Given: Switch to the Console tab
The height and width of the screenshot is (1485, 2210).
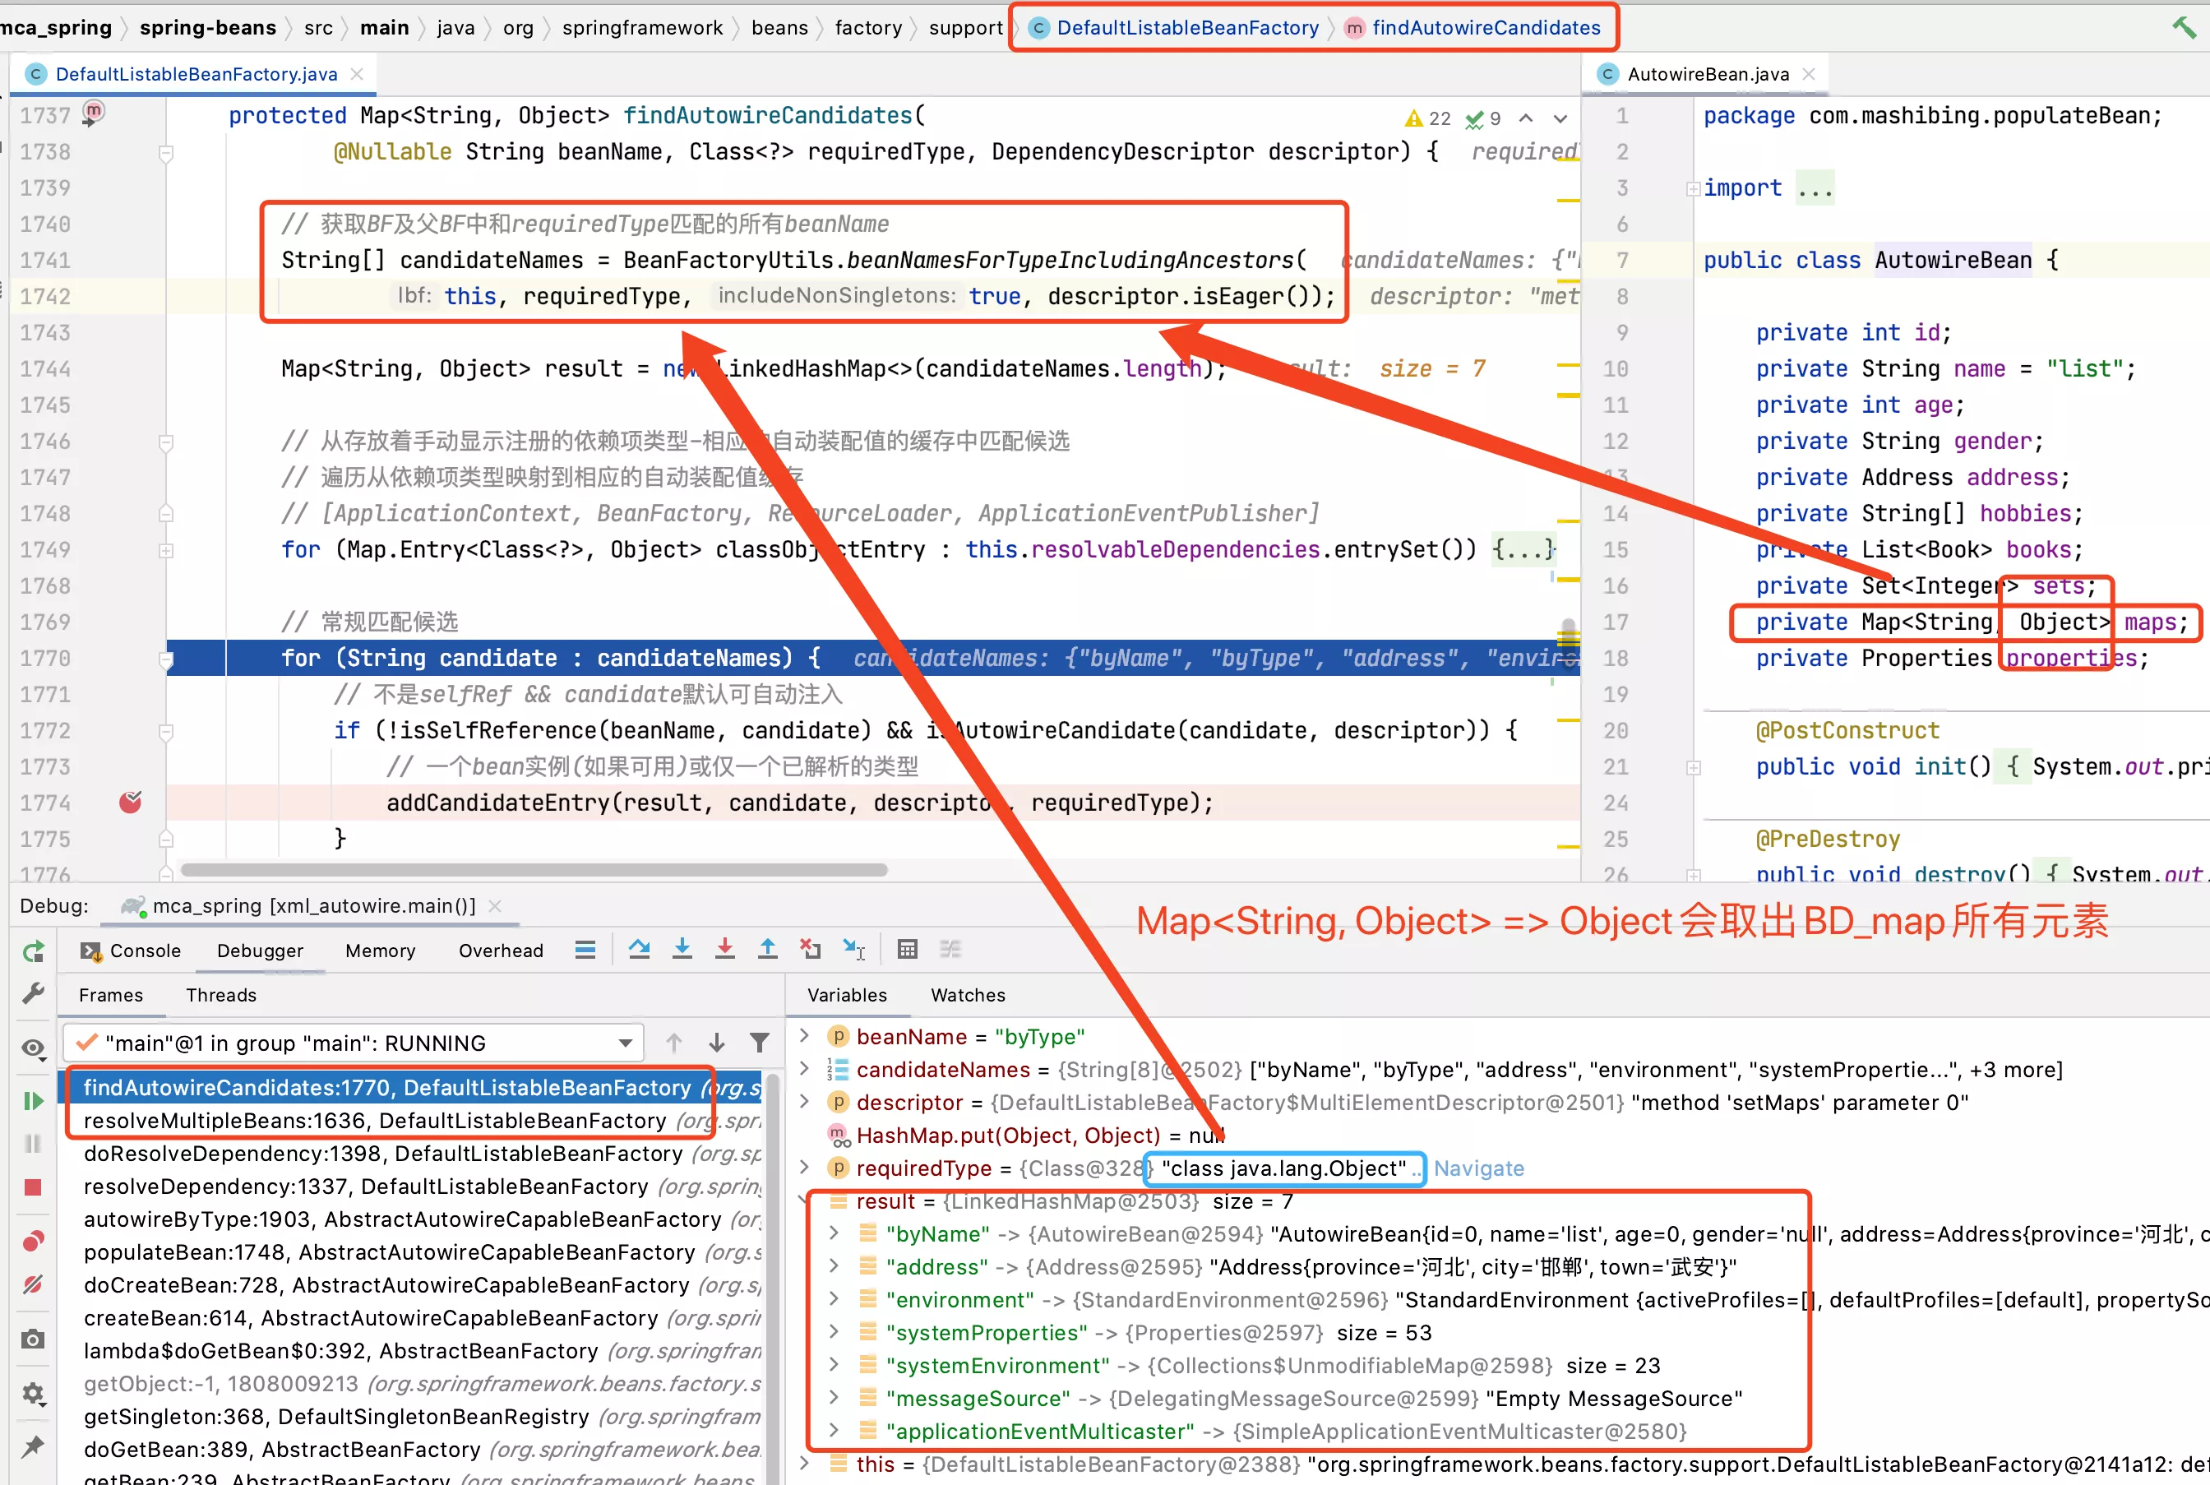Looking at the screenshot, I should click(131, 951).
